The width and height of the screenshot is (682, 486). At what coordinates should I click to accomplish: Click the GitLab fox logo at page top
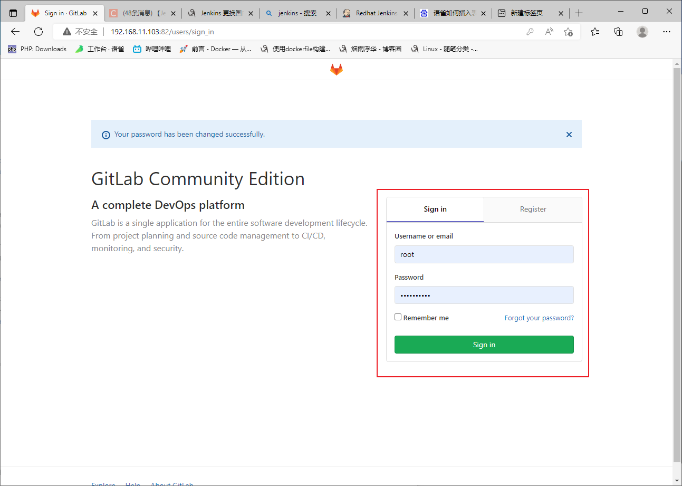(x=337, y=70)
